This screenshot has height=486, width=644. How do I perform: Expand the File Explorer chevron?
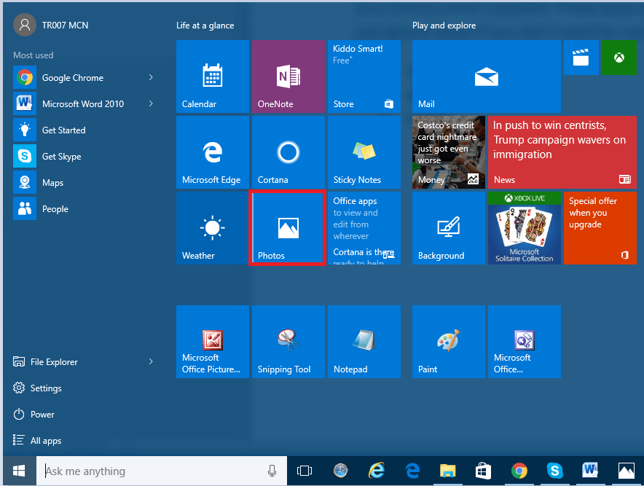(x=151, y=361)
